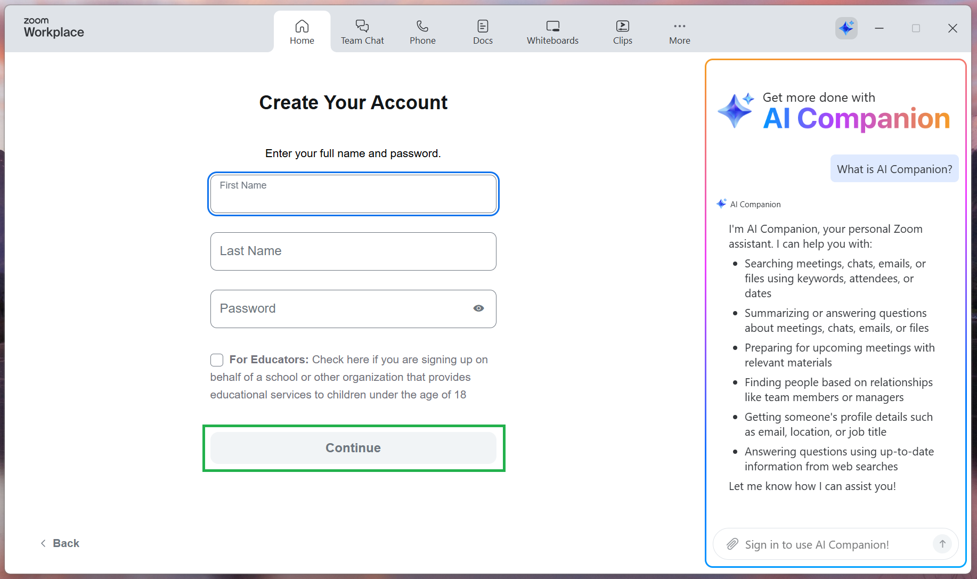Click the Continue button

click(353, 448)
